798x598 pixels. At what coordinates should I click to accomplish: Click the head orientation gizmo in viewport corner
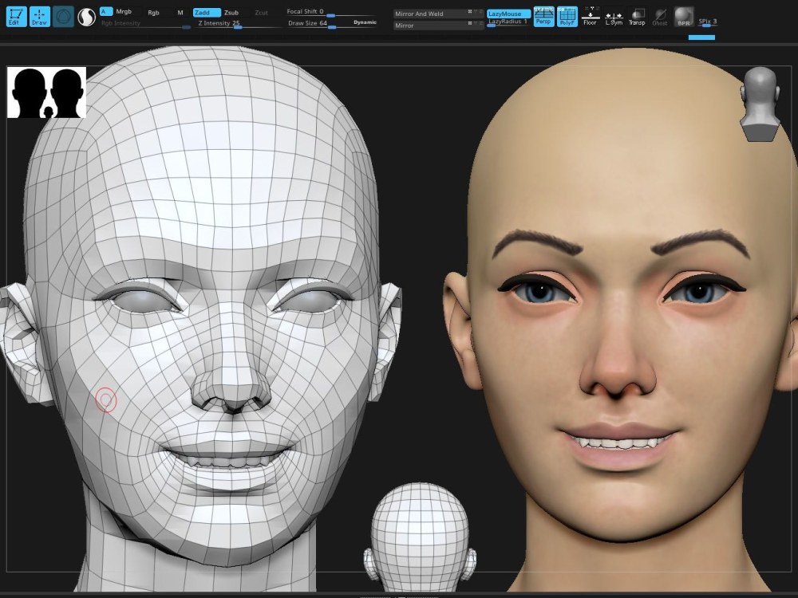[x=760, y=104]
